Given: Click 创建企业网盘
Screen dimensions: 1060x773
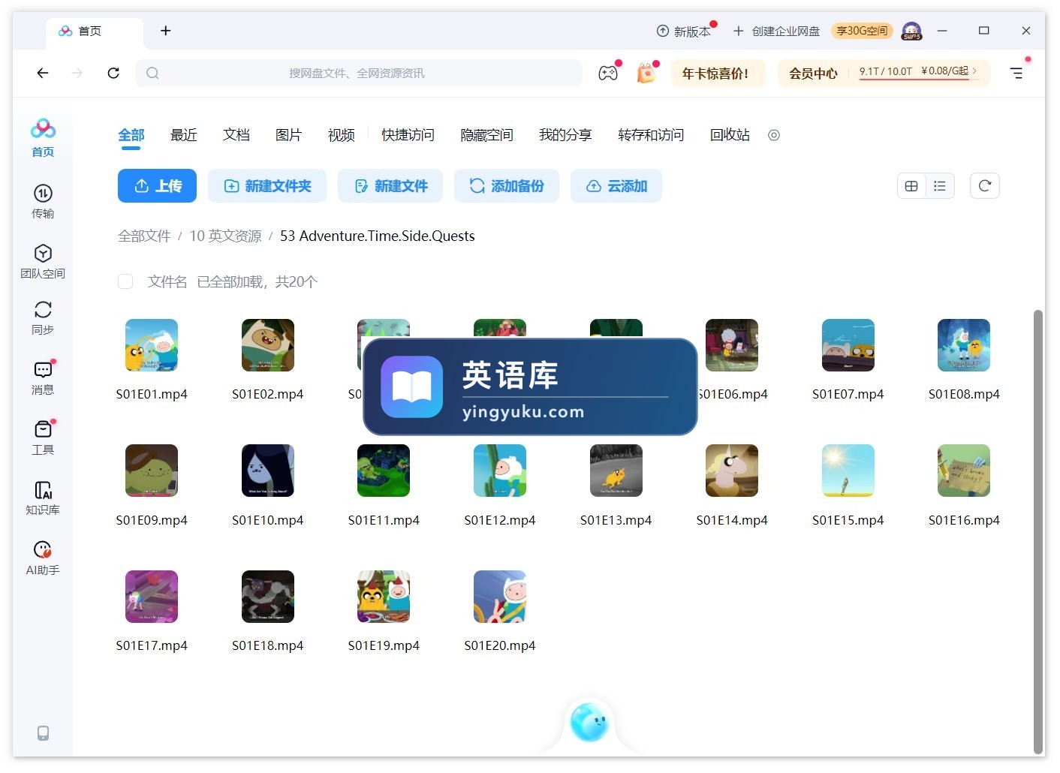Looking at the screenshot, I should point(777,31).
